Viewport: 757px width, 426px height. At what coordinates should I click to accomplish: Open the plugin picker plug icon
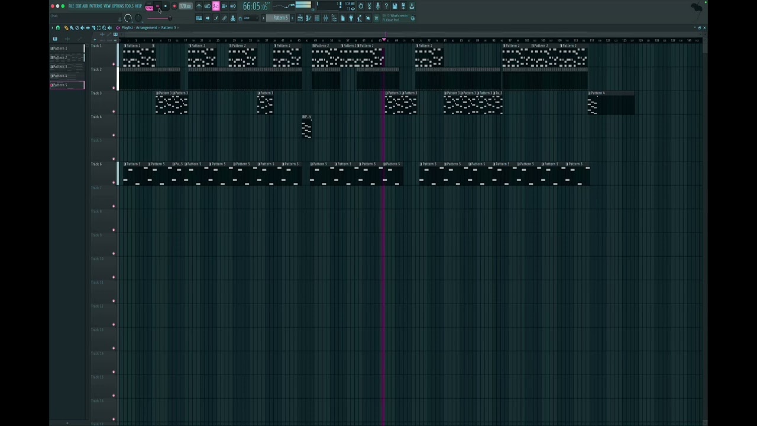[x=351, y=18]
